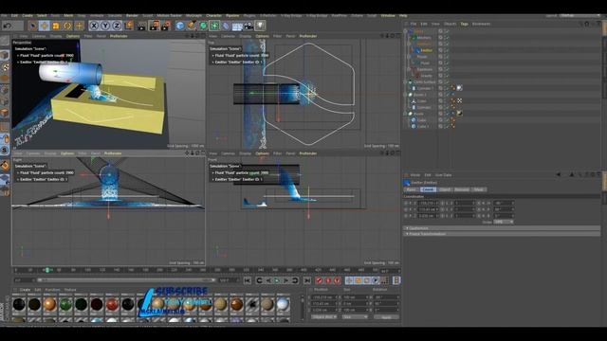Screen dimensions: 607x341
Task: Collapse the Boole.1 tree expander
Action: click(406, 95)
